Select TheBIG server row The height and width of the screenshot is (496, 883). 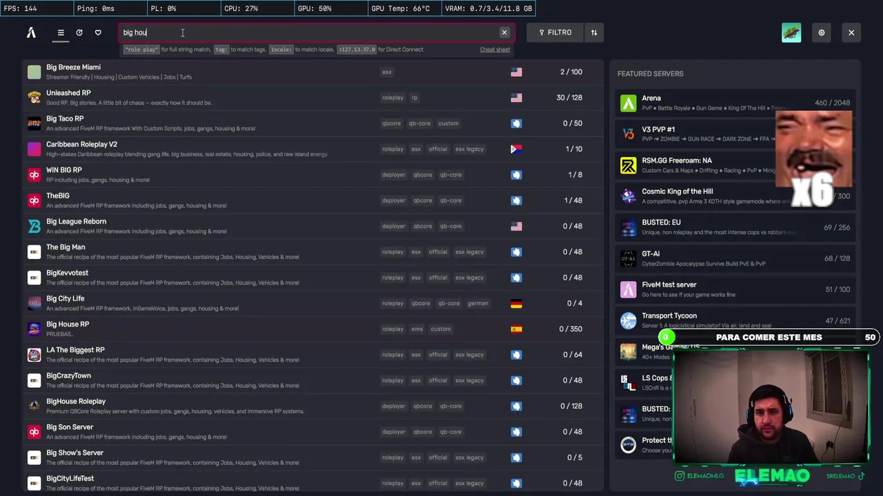point(312,200)
